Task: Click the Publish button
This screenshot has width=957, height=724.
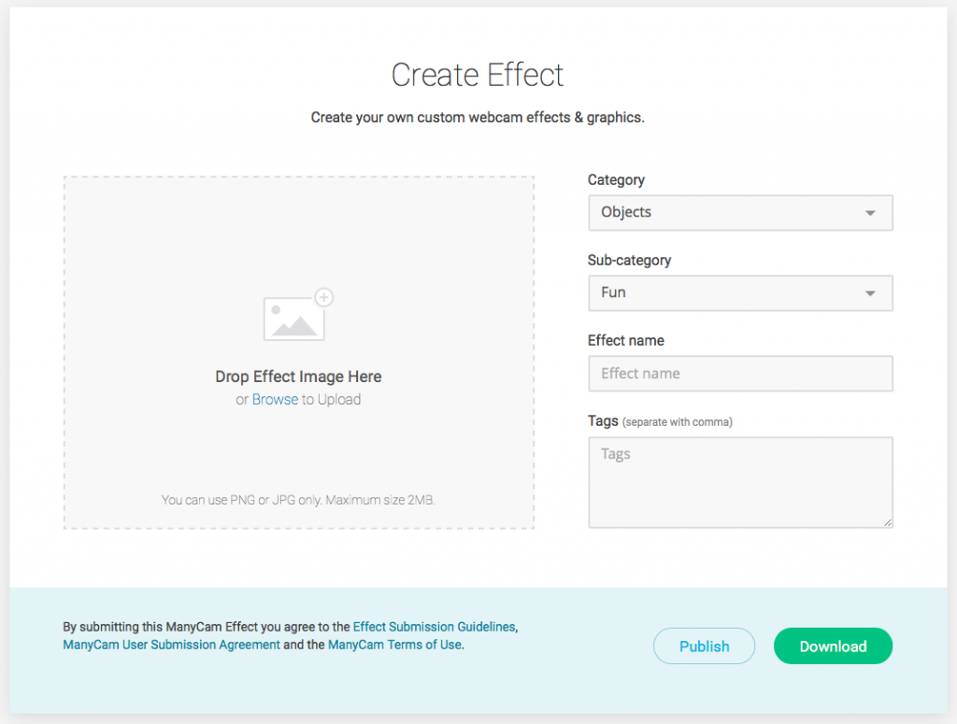Action: (x=704, y=646)
